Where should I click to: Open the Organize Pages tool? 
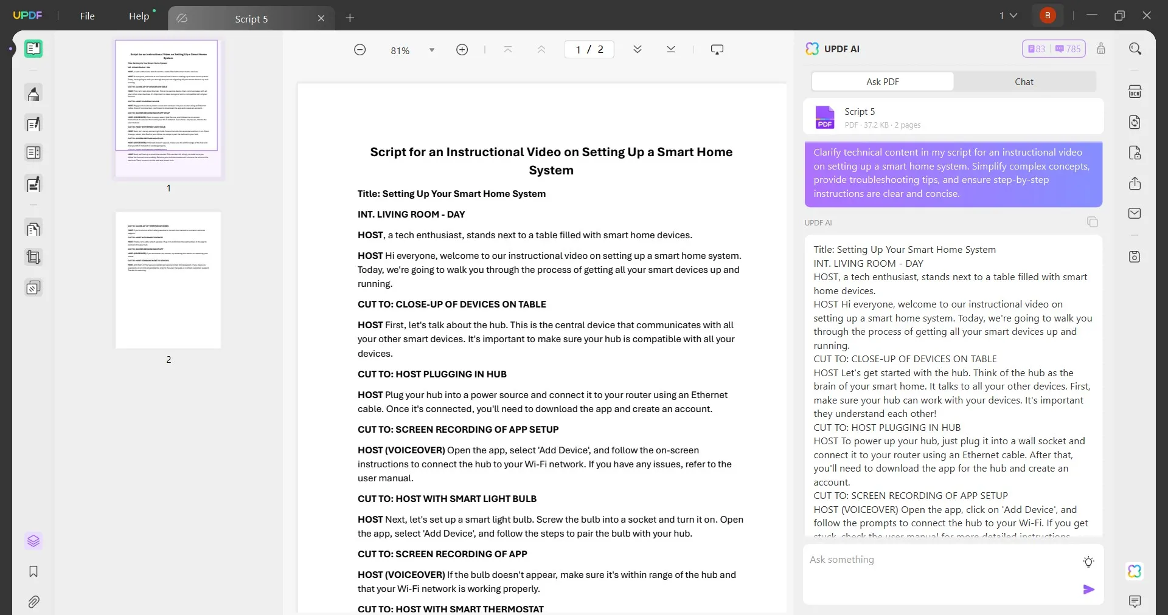(x=33, y=229)
